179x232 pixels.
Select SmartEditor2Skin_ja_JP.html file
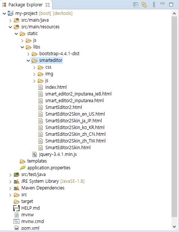[x=73, y=121]
